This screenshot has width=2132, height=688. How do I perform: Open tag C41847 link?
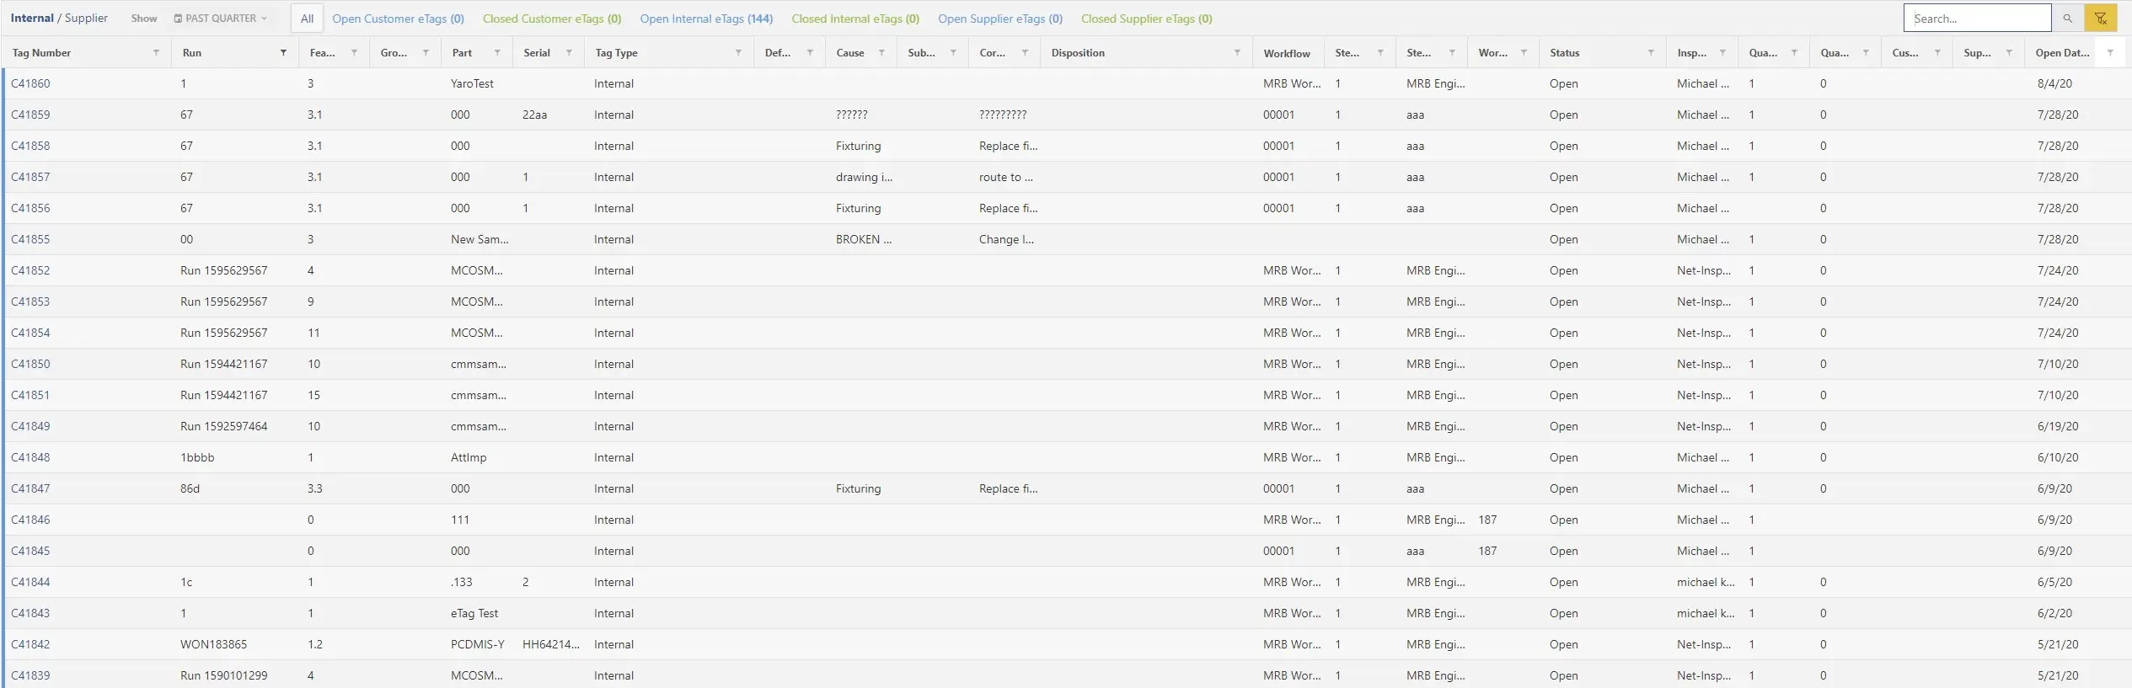tap(30, 488)
